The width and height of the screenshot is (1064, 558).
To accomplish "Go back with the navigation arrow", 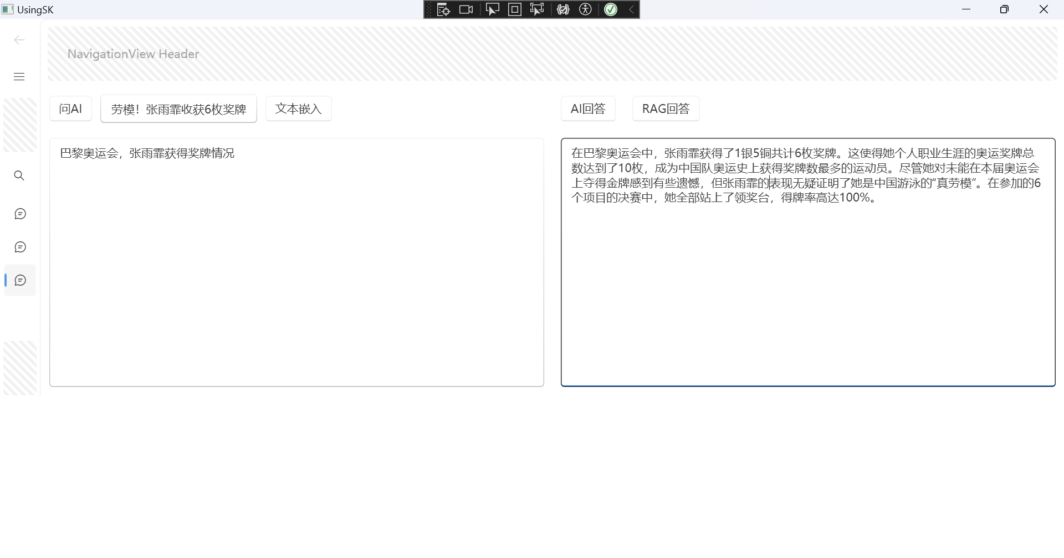I will [x=19, y=40].
